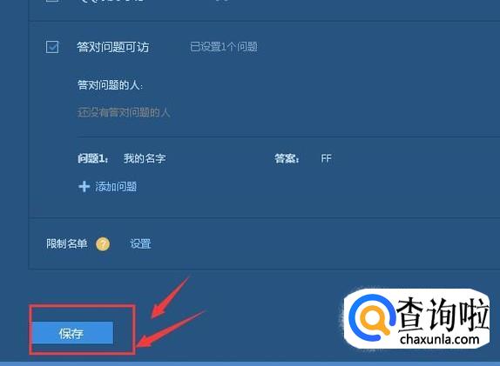Click the 还没有答对问题的人 placeholder text
This screenshot has width=500, height=366.
tap(124, 112)
